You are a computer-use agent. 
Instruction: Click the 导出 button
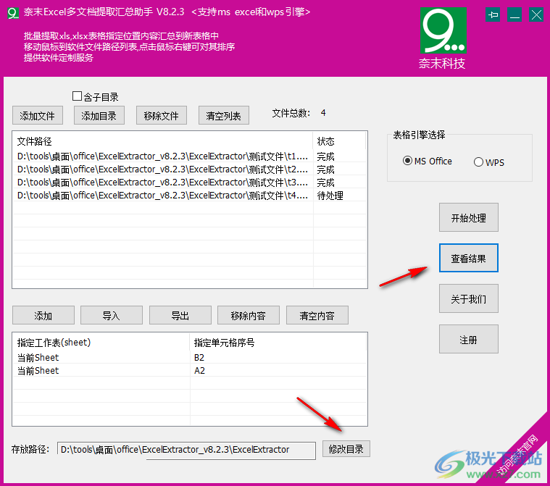[x=180, y=315]
